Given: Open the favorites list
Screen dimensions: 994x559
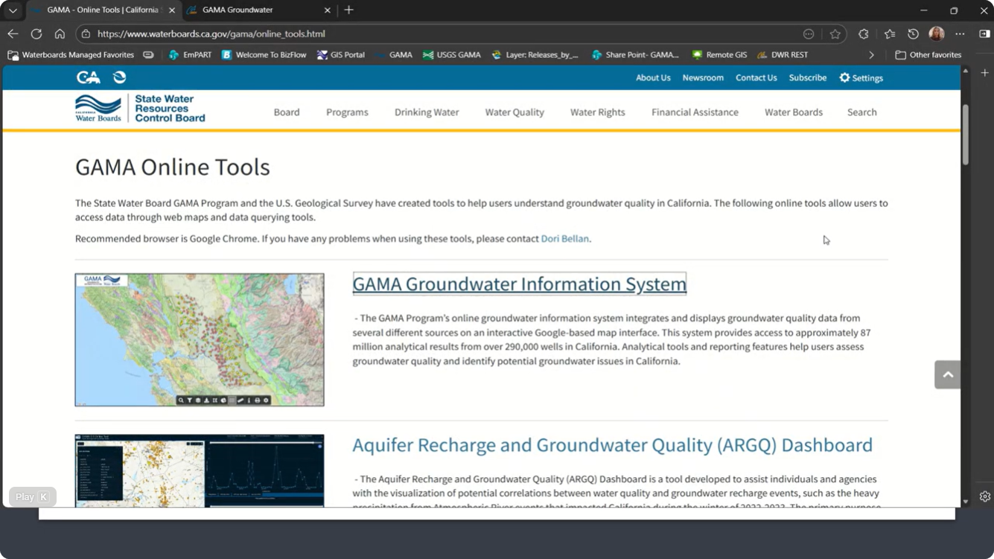Looking at the screenshot, I should point(890,33).
